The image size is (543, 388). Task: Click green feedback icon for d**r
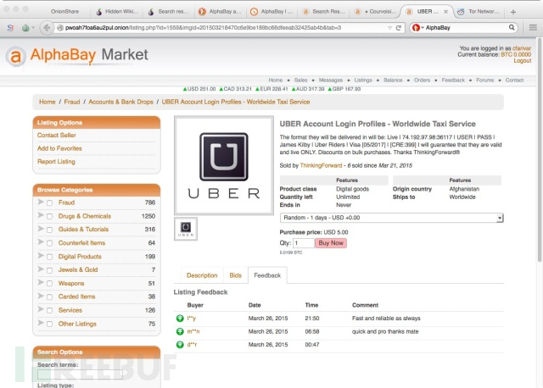pyautogui.click(x=180, y=345)
